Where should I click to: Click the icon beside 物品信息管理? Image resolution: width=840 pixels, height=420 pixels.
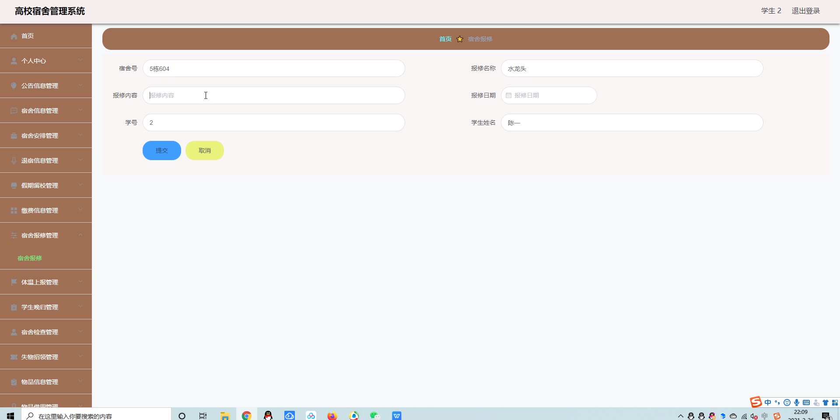point(14,382)
